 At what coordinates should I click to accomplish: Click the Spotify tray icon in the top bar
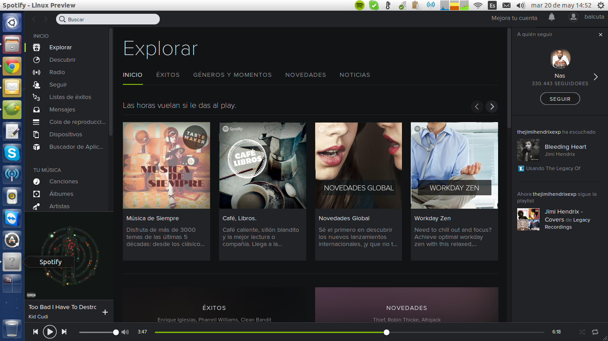[x=360, y=5]
